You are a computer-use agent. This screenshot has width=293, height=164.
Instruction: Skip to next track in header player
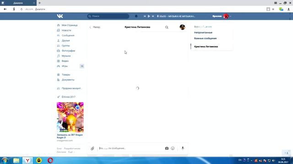coord(153,16)
